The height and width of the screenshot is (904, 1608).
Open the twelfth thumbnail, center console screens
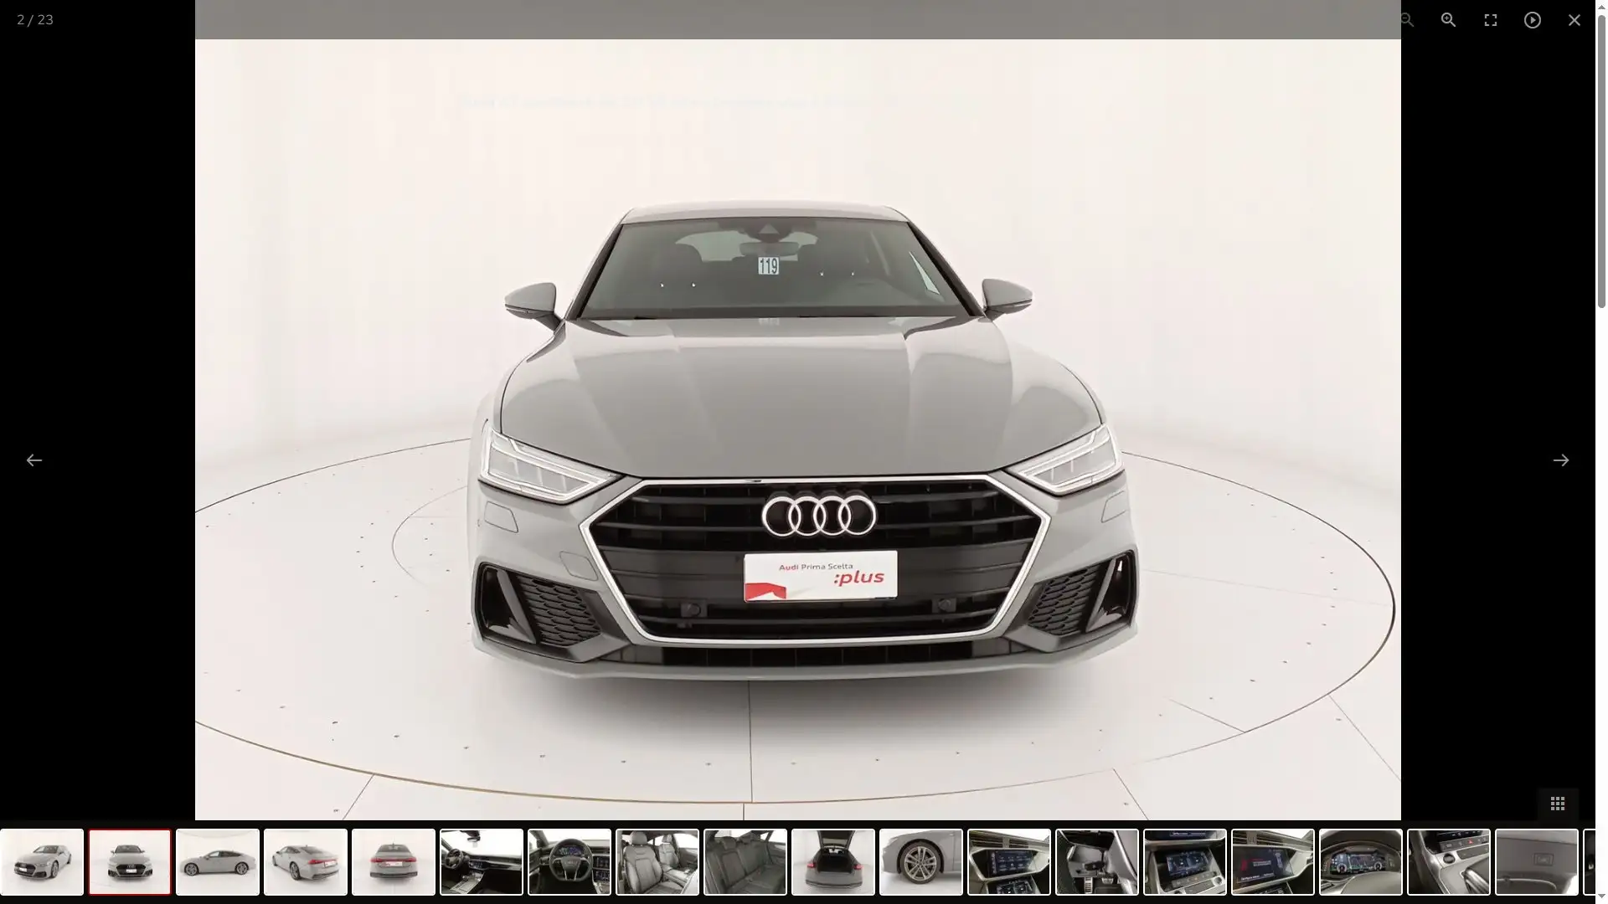pyautogui.click(x=1009, y=862)
